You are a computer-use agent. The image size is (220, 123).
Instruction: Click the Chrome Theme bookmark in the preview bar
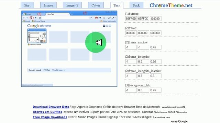pyautogui.click(x=38, y=21)
